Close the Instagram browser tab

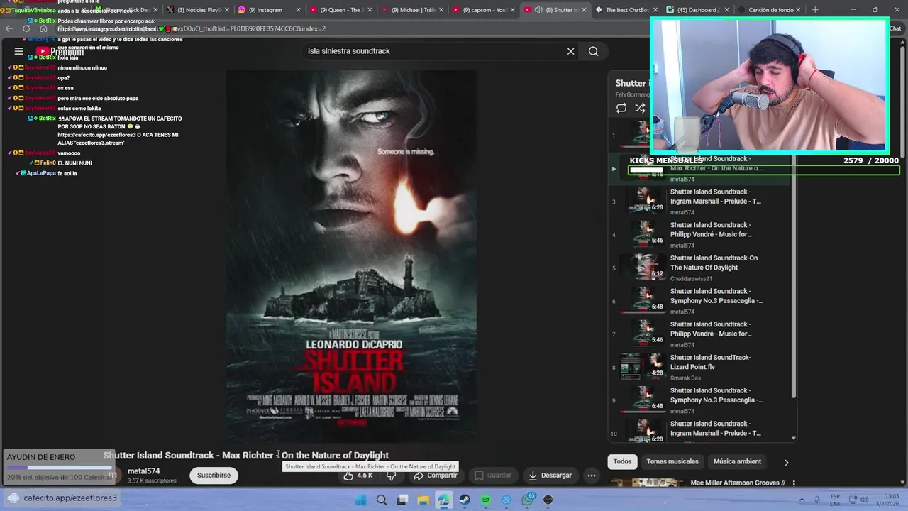click(x=298, y=10)
